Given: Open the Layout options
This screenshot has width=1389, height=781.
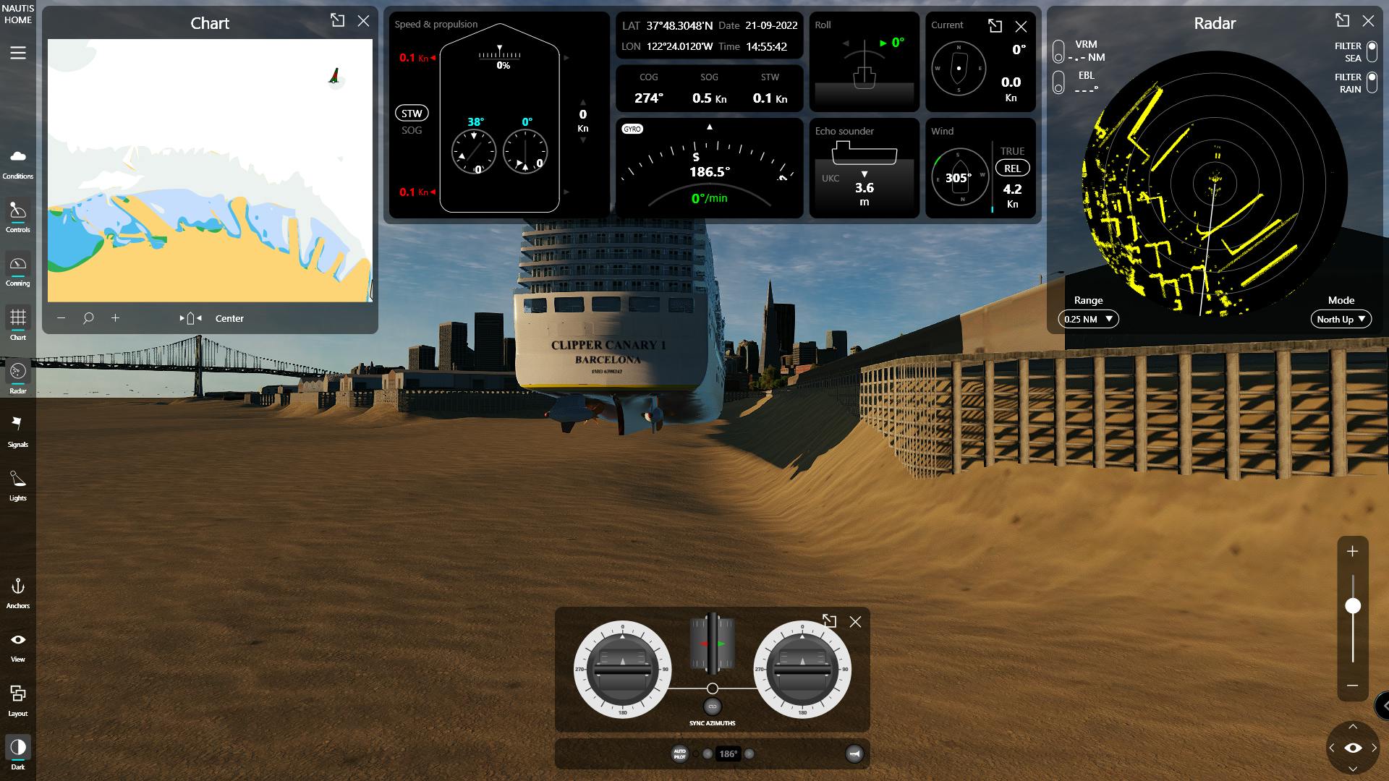Looking at the screenshot, I should tap(18, 700).
